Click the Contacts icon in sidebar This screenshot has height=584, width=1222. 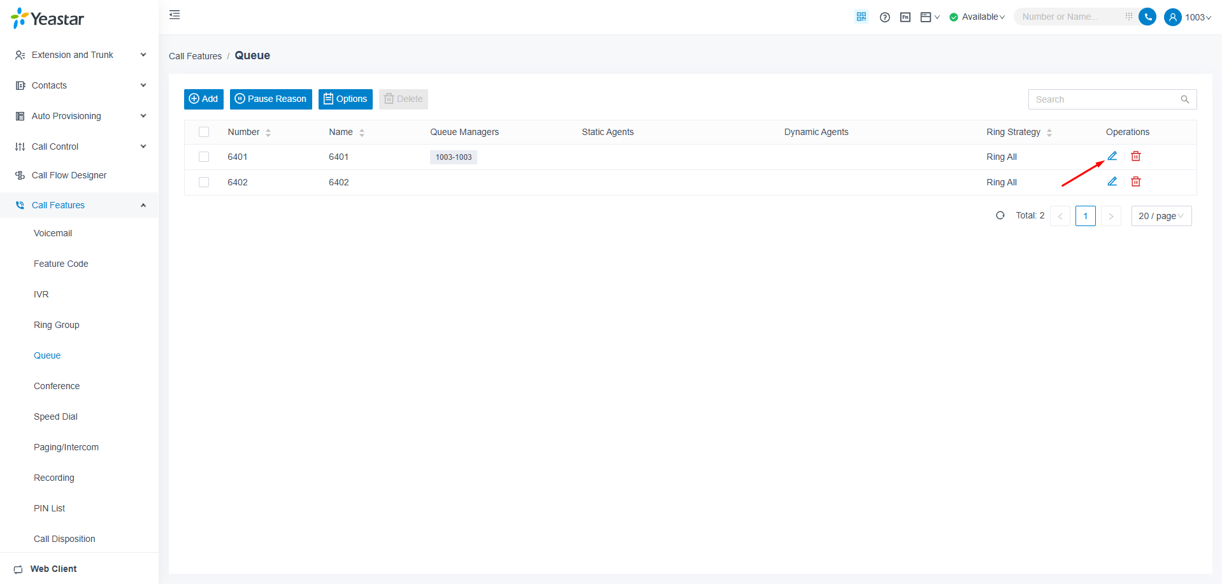[20, 85]
